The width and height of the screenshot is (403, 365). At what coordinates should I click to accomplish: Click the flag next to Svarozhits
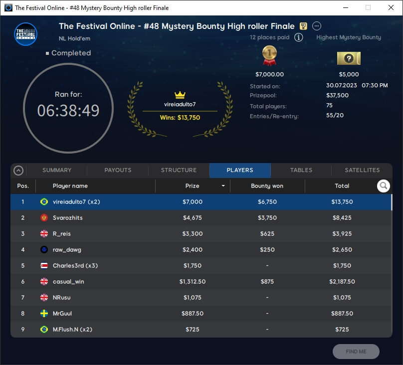tap(44, 217)
